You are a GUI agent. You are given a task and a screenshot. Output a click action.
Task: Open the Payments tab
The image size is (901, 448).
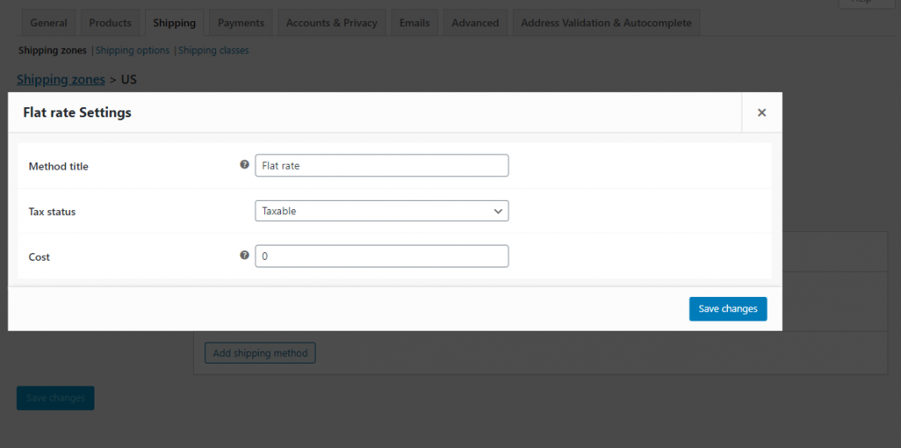point(240,23)
